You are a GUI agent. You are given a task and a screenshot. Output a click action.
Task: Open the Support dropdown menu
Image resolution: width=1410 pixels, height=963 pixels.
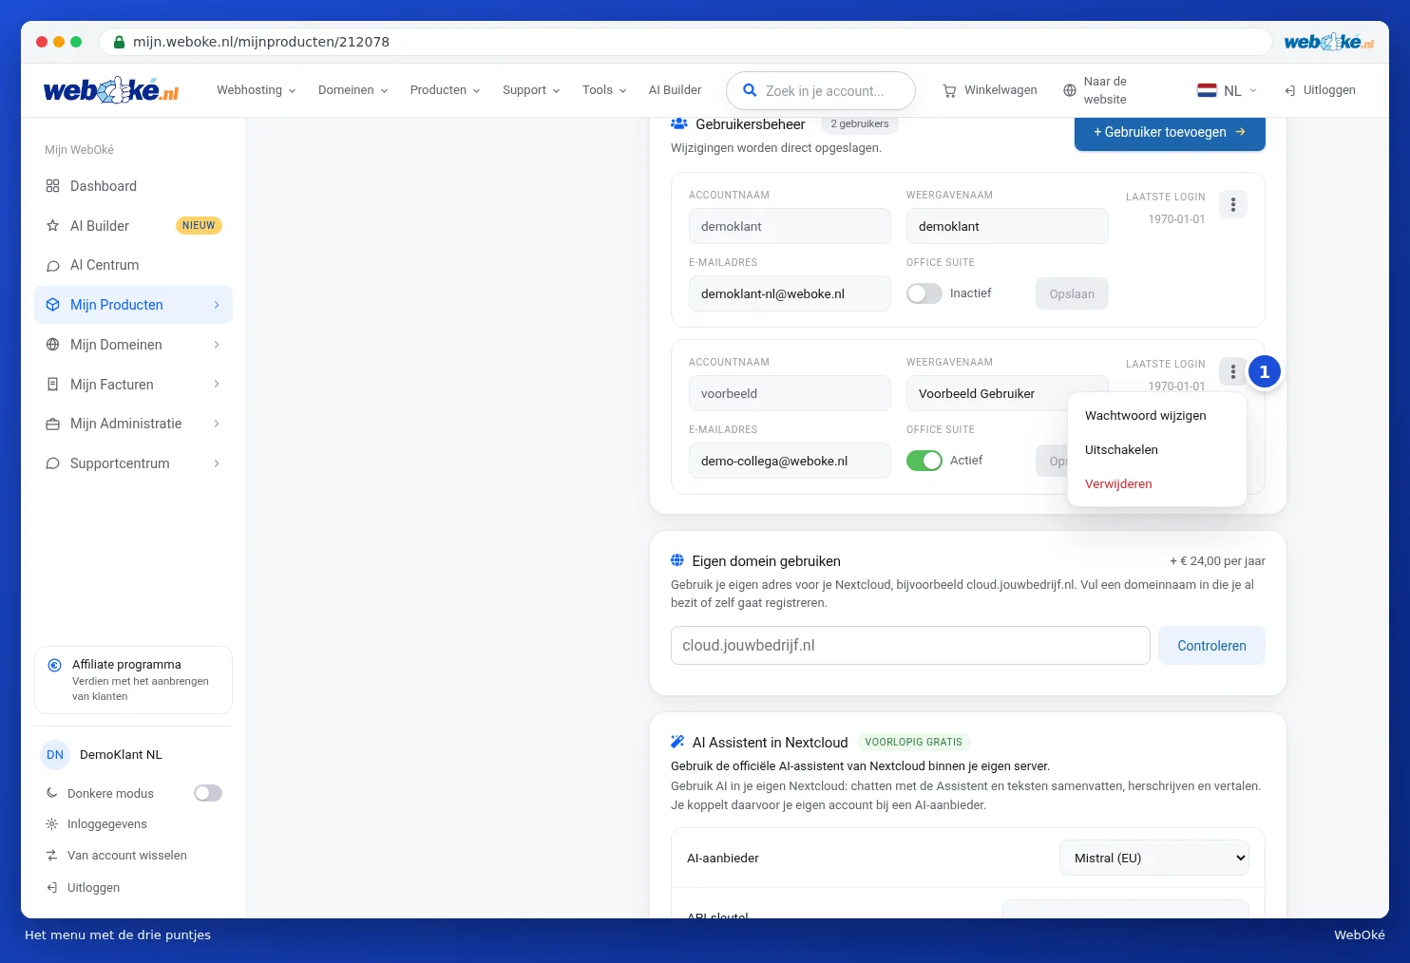click(x=532, y=90)
